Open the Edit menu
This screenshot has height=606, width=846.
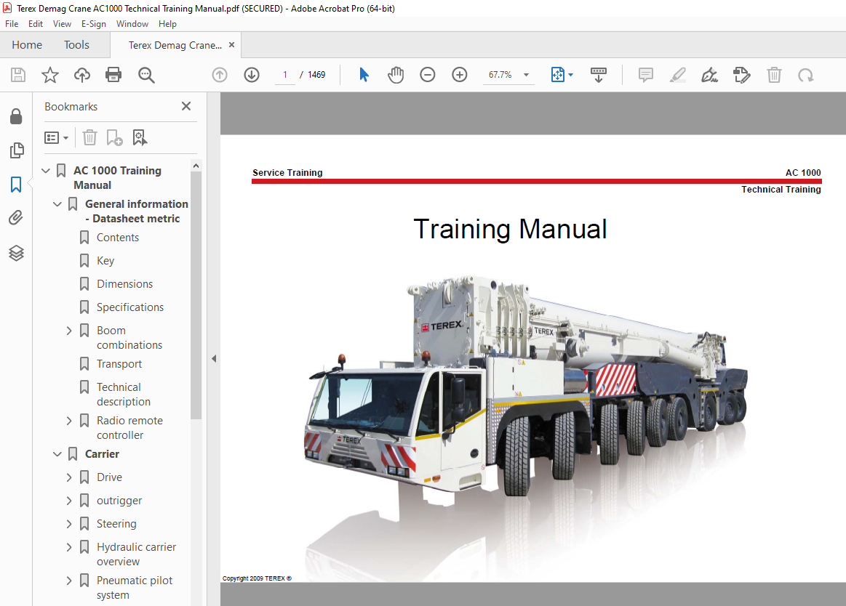coord(36,24)
